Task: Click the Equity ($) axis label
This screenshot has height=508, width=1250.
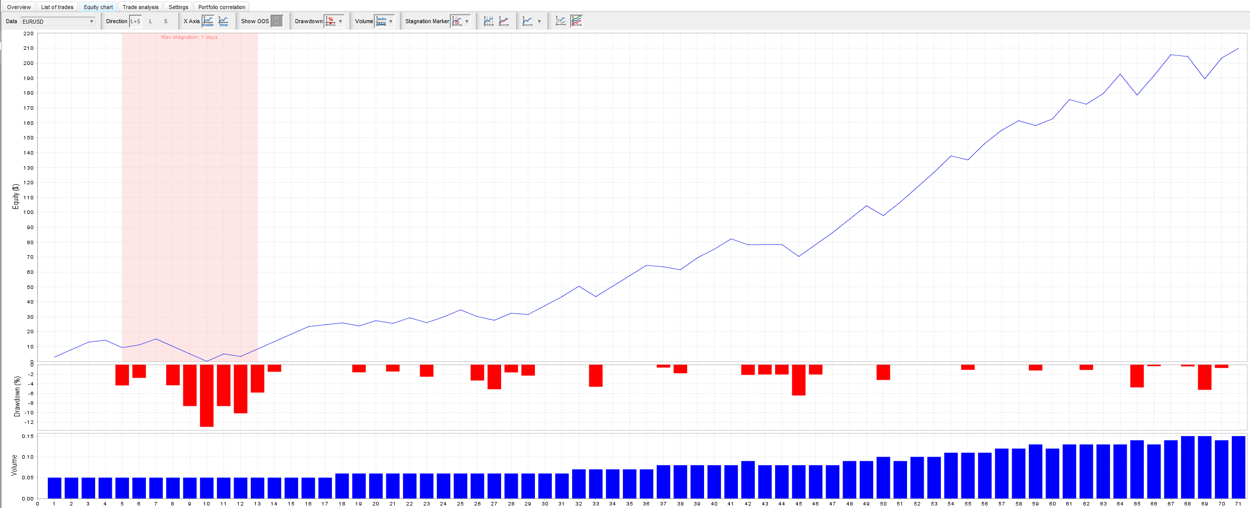Action: [16, 197]
